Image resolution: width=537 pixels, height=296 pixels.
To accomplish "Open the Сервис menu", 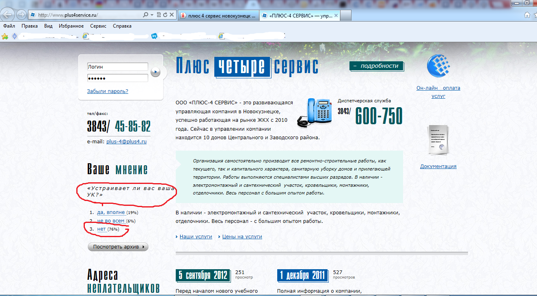I will (x=98, y=26).
